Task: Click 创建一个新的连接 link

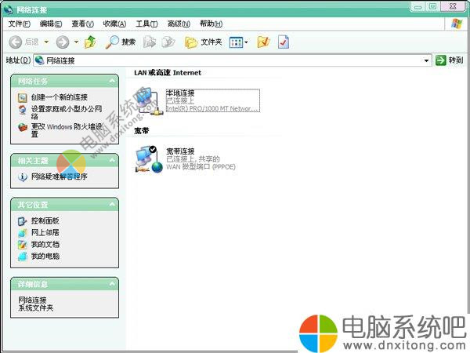Action: [60, 97]
